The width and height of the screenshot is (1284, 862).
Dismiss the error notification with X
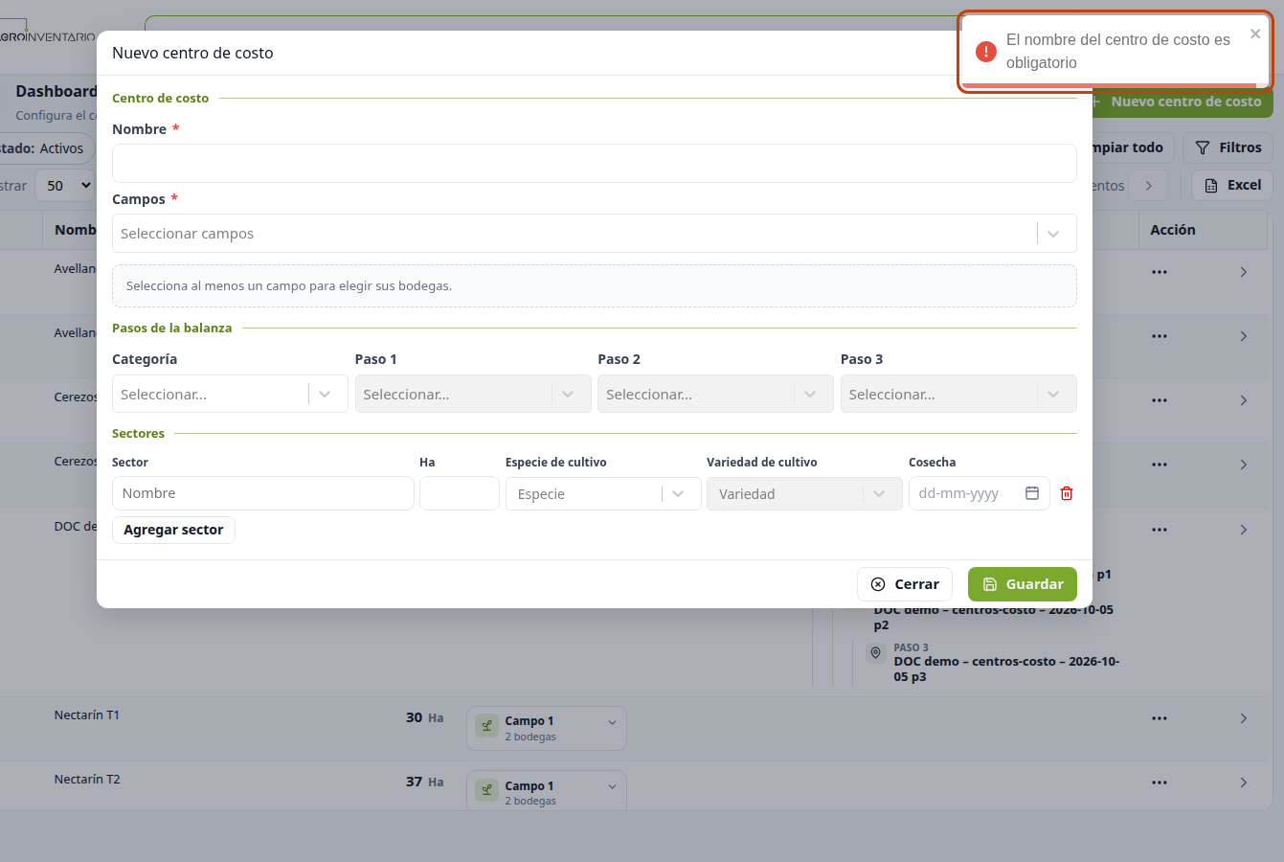1255,34
